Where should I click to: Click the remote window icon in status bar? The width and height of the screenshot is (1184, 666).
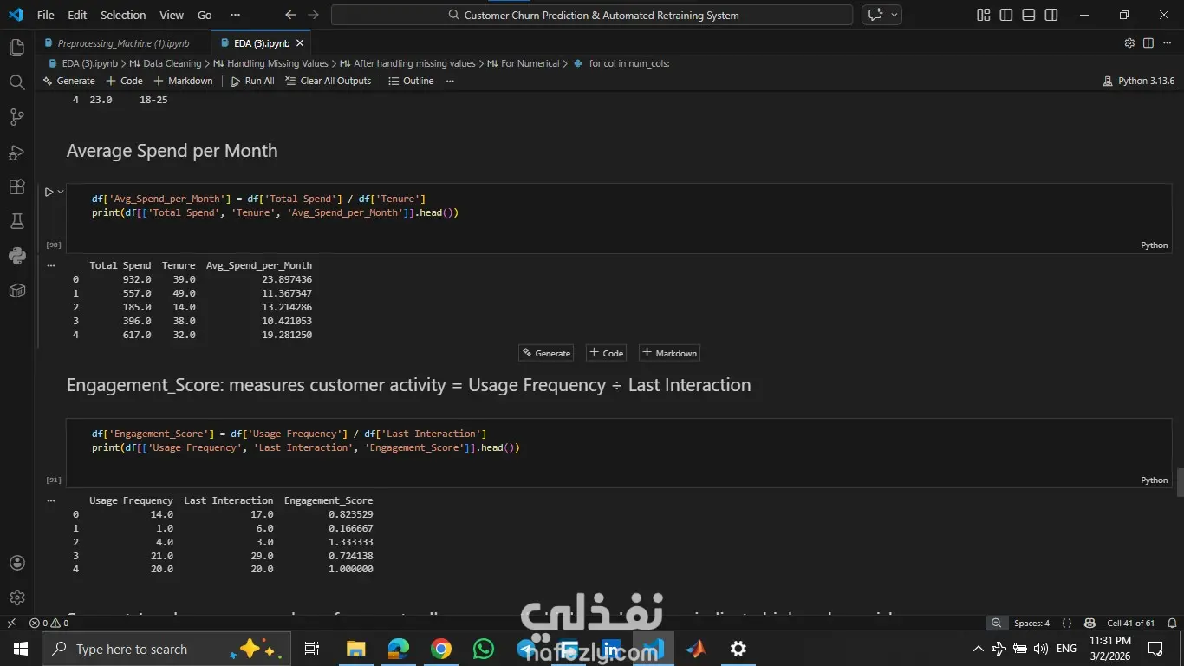(x=11, y=623)
